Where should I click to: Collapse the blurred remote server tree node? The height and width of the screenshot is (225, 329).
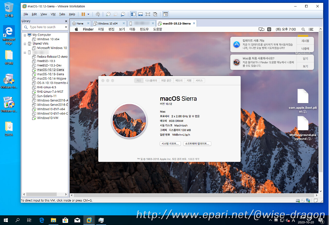[25, 53]
